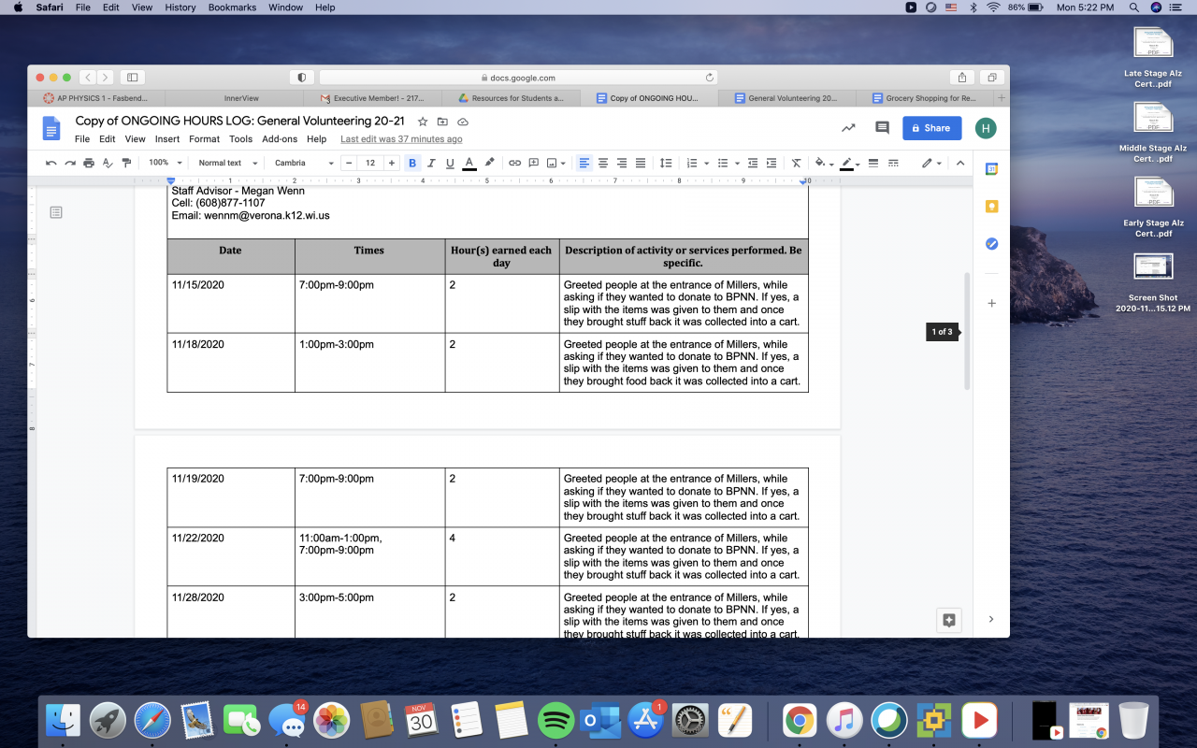This screenshot has width=1197, height=748.
Task: Click the Safari address bar
Action: pos(519,78)
